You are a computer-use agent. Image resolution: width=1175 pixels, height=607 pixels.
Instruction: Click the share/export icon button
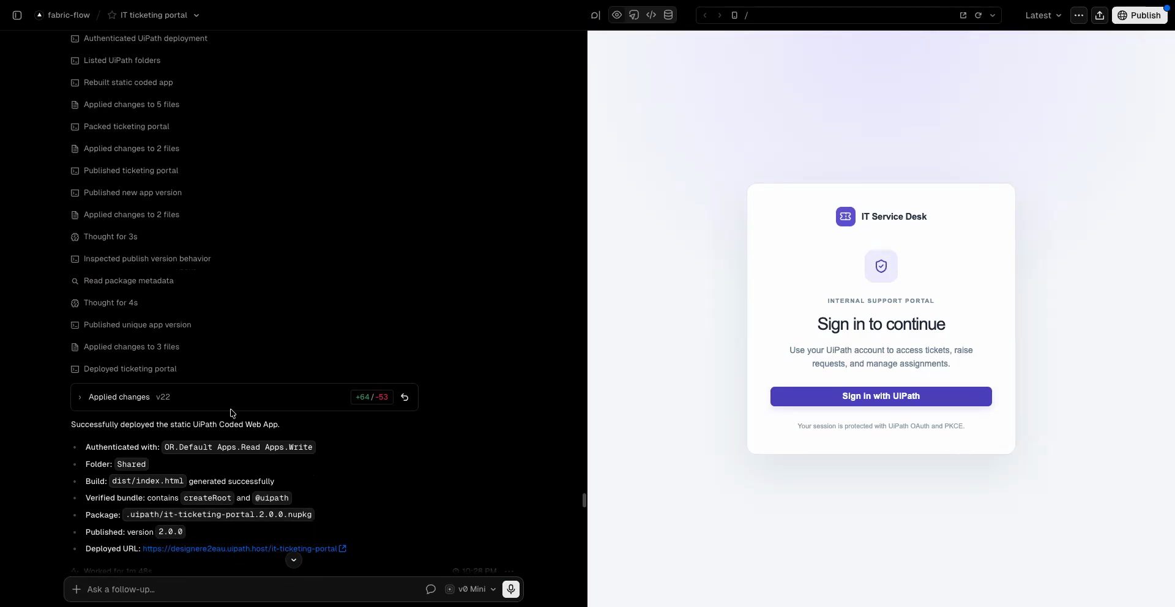pos(1100,15)
